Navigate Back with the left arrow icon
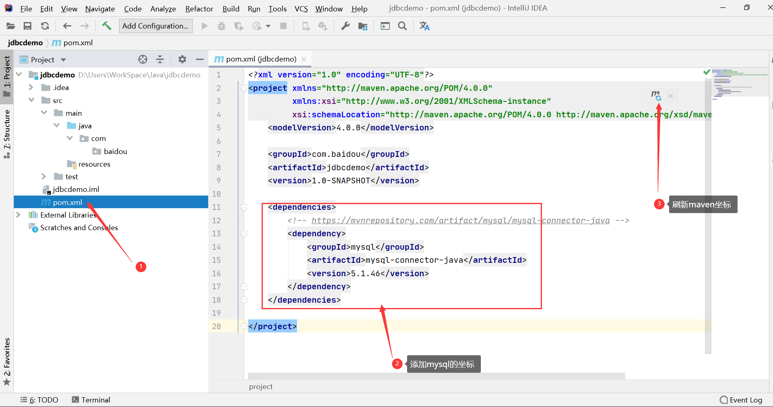The height and width of the screenshot is (407, 773). [x=67, y=26]
